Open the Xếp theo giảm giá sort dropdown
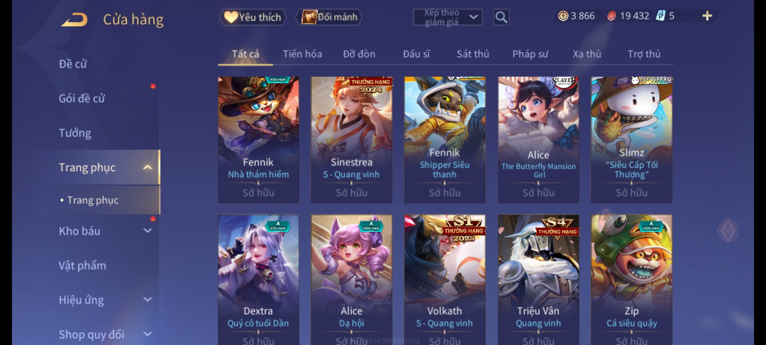Image resolution: width=766 pixels, height=345 pixels. 447,17
